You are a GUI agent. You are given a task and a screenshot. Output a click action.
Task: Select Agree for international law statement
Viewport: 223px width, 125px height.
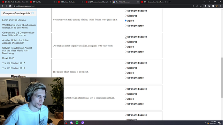pos(125,99)
